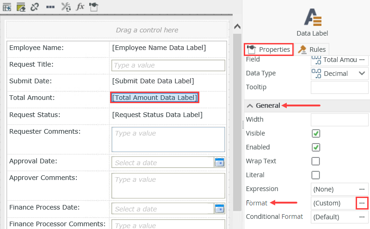Open Field ellipsis next to Total Amou
The image size is (370, 229).
point(362,60)
